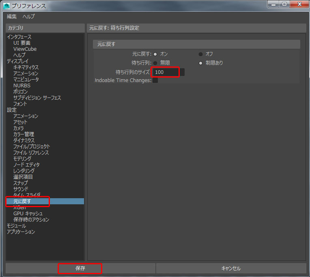The image size is (310, 277).
Task: Select ディスプレイ category
Action: [18, 61]
